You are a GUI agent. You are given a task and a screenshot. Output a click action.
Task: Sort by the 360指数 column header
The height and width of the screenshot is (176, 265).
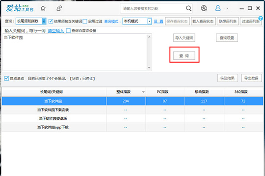[x=243, y=92]
